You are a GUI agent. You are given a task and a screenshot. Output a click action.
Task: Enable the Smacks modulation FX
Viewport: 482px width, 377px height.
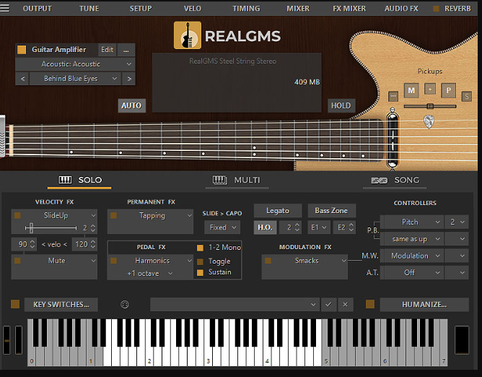point(268,261)
